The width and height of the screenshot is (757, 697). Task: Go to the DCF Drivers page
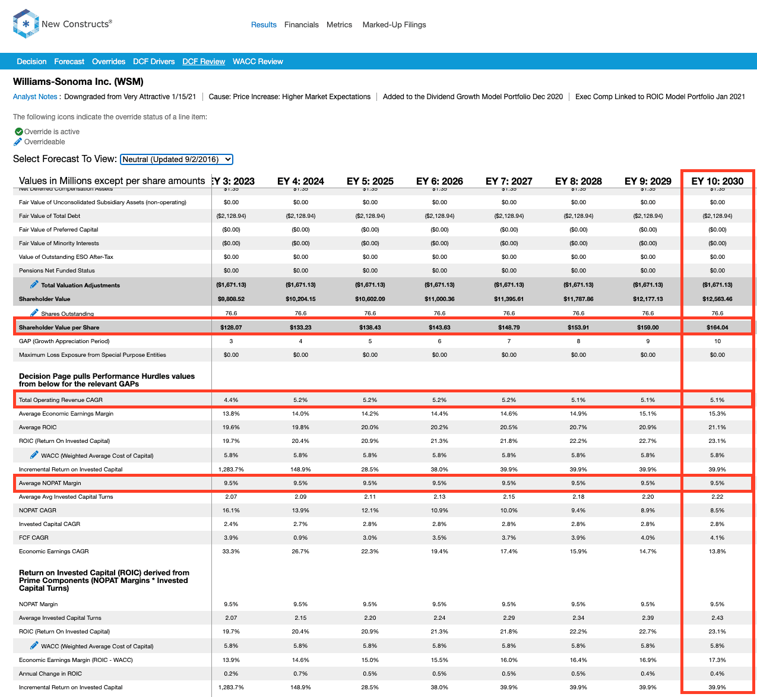pyautogui.click(x=154, y=62)
